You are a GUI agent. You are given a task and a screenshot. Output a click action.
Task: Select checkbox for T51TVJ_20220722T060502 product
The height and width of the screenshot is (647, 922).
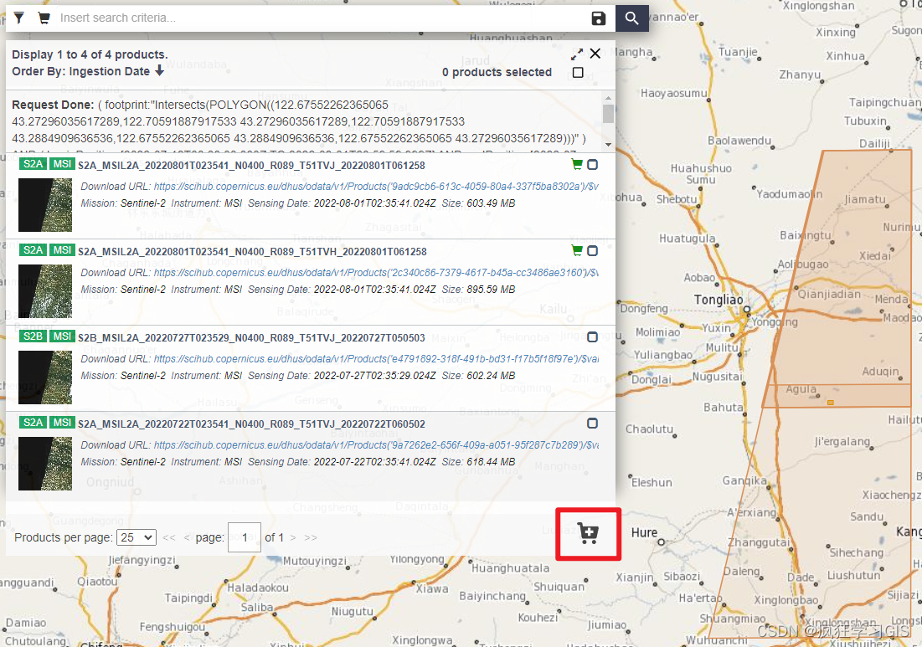[x=592, y=424]
